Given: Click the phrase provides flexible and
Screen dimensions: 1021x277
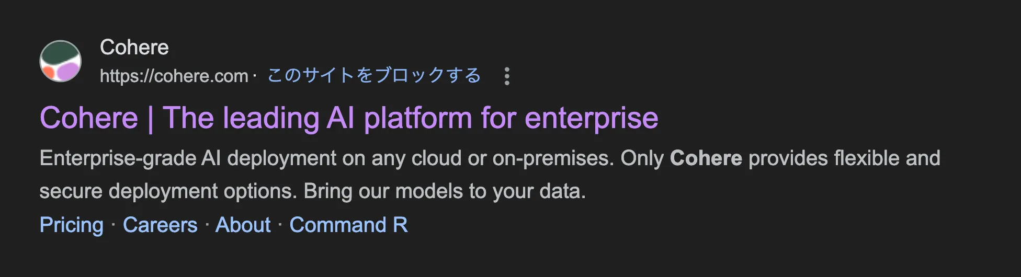Looking at the screenshot, I should [x=844, y=158].
